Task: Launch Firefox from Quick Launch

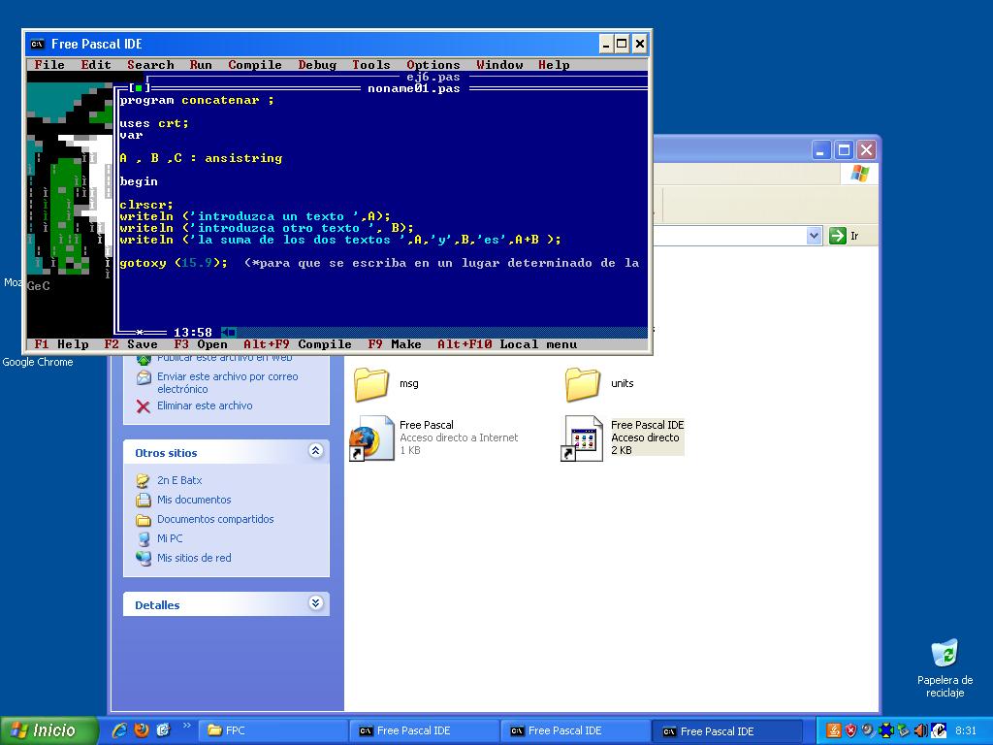Action: pos(142,730)
